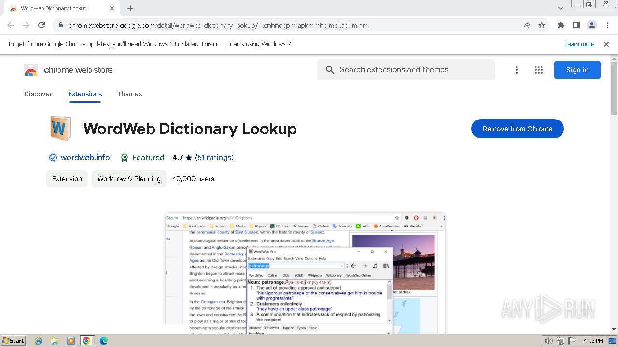Open the Action Center flag icon
Viewport: 618px width, 347px height.
[571, 341]
